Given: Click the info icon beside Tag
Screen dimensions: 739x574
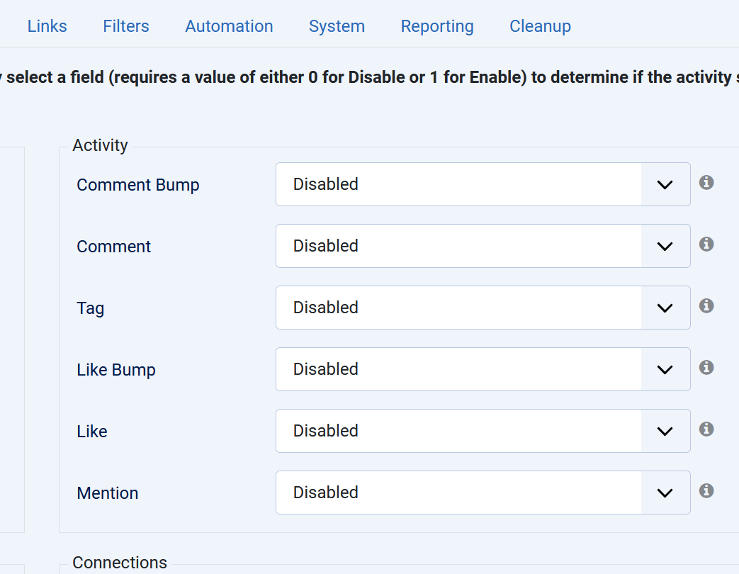Looking at the screenshot, I should click(x=706, y=306).
